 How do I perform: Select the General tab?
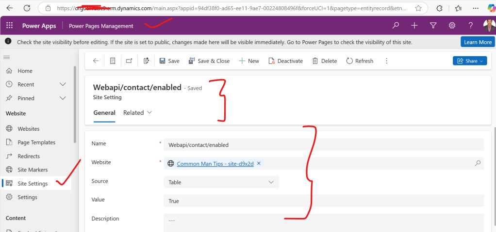pyautogui.click(x=104, y=113)
